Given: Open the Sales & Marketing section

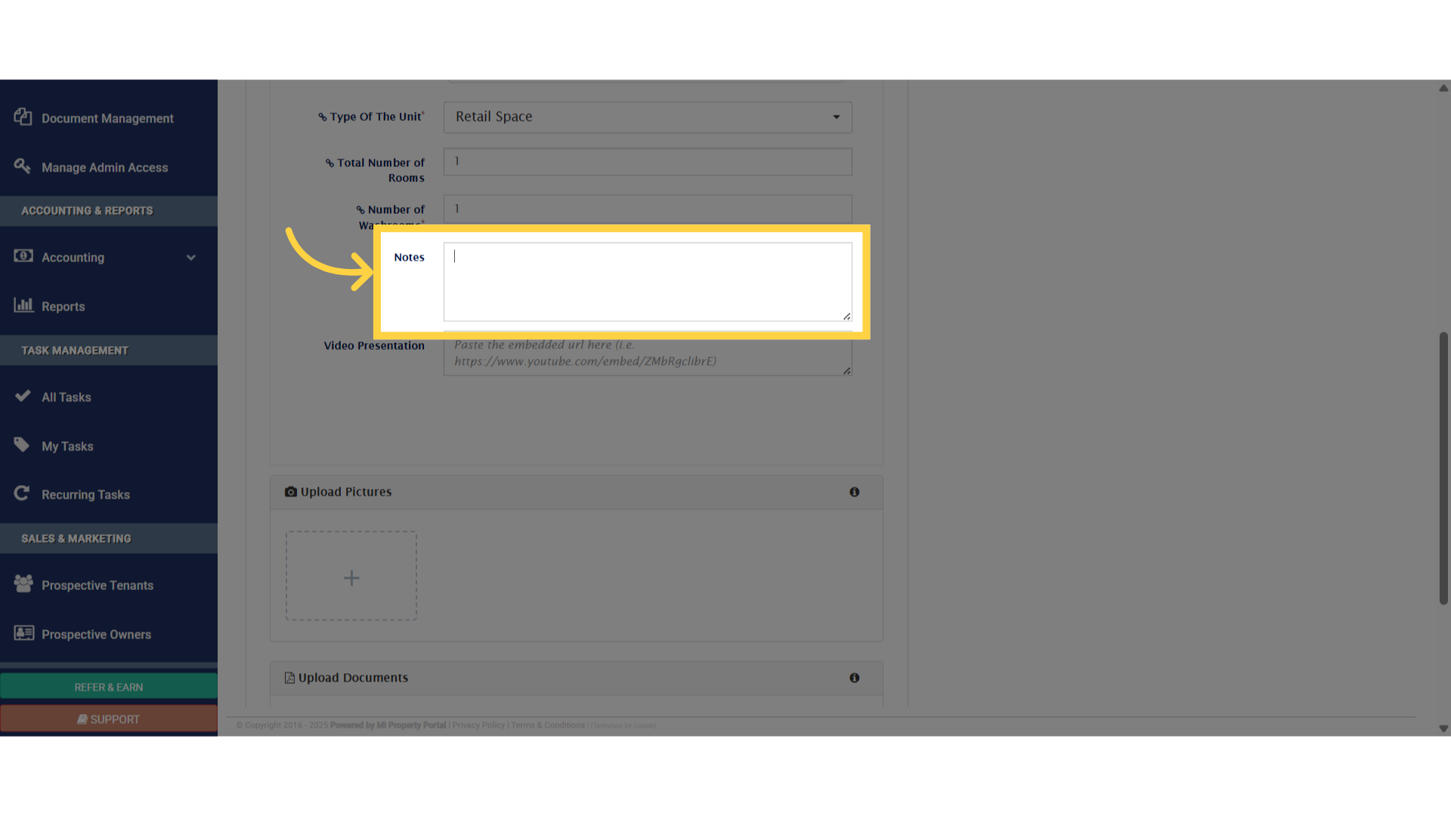Looking at the screenshot, I should pos(76,538).
